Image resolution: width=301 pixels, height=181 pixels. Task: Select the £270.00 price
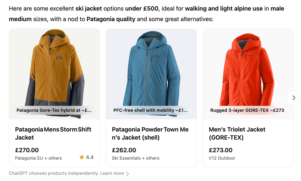coord(27,150)
